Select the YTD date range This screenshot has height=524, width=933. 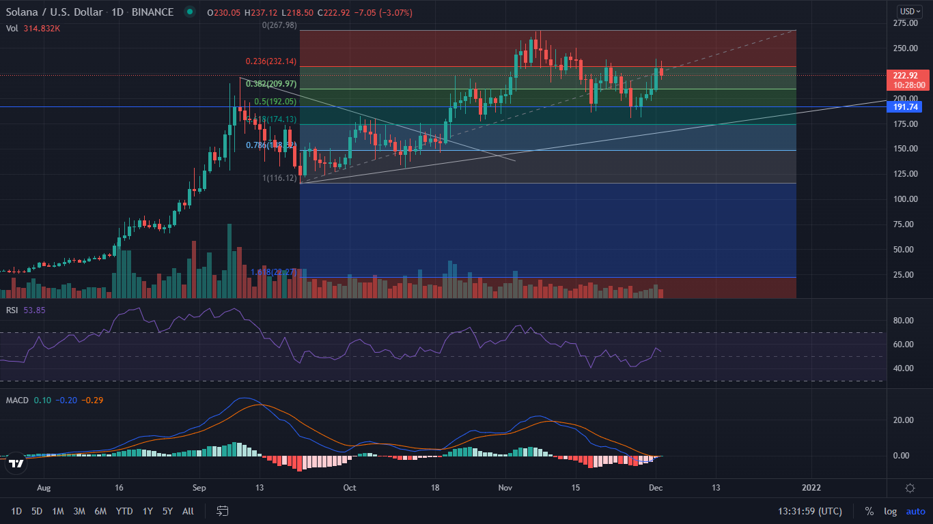click(124, 511)
